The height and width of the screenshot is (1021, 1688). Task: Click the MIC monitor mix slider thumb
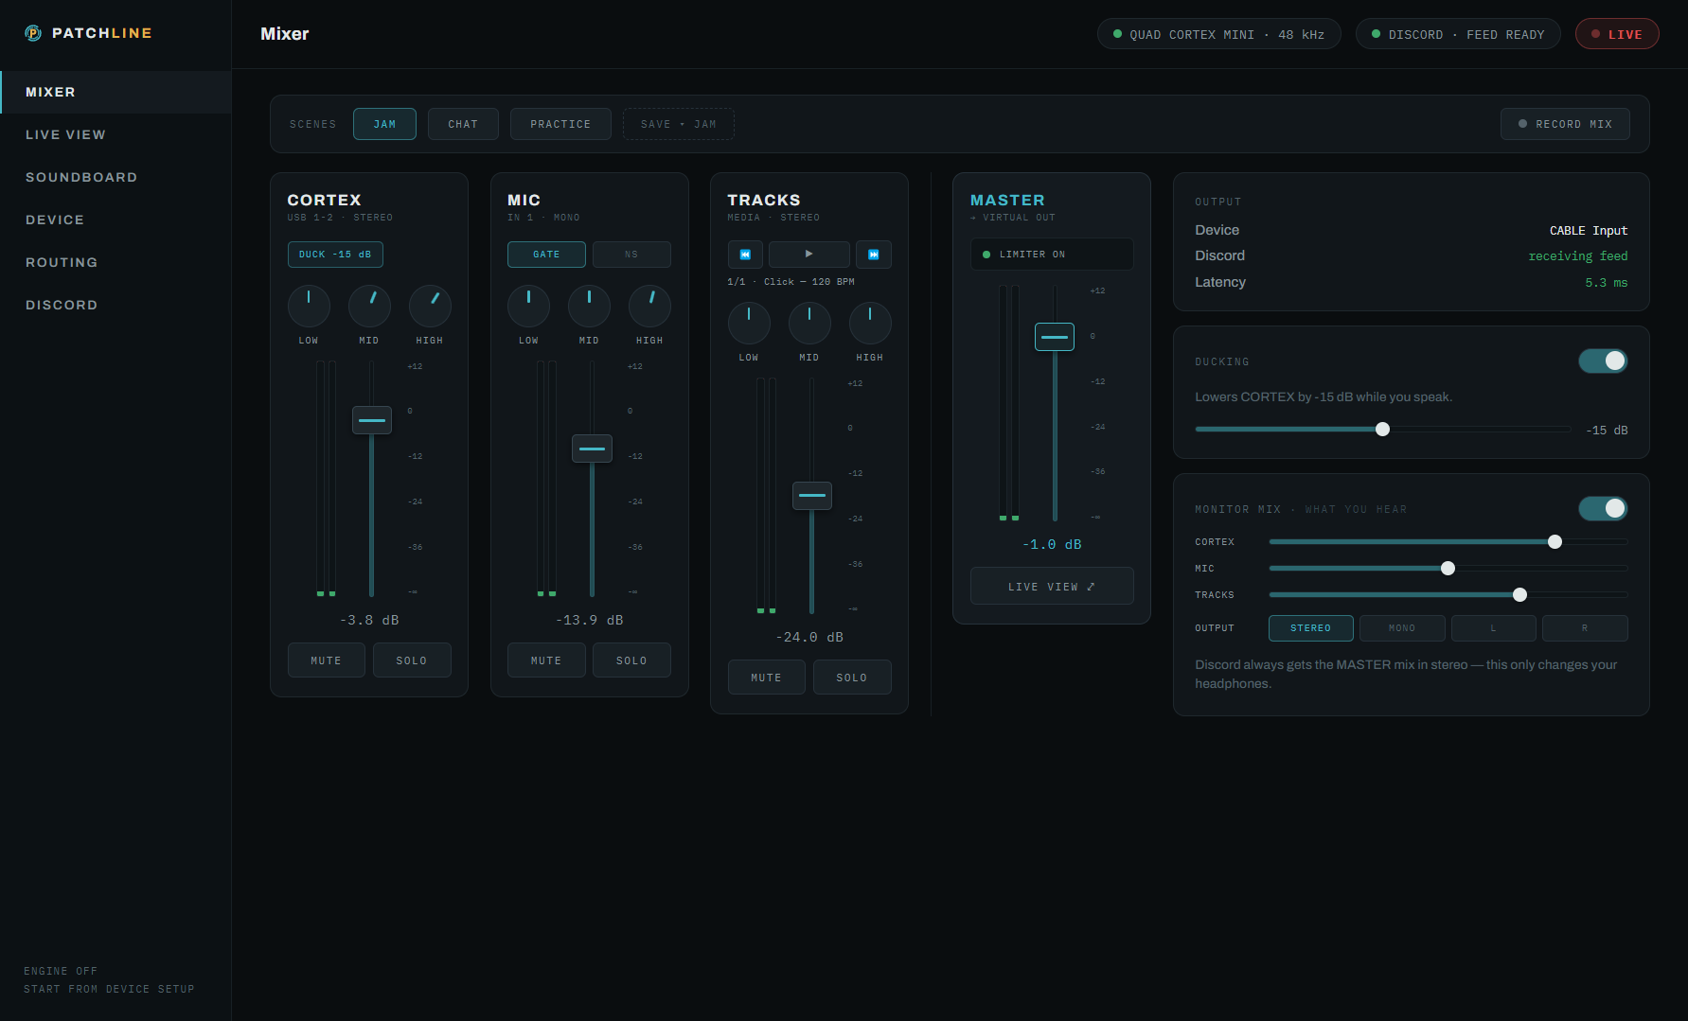[x=1448, y=569]
